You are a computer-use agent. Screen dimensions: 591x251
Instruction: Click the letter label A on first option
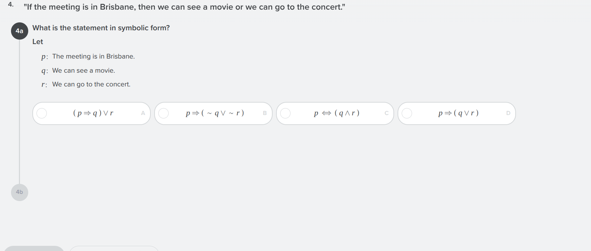click(143, 113)
